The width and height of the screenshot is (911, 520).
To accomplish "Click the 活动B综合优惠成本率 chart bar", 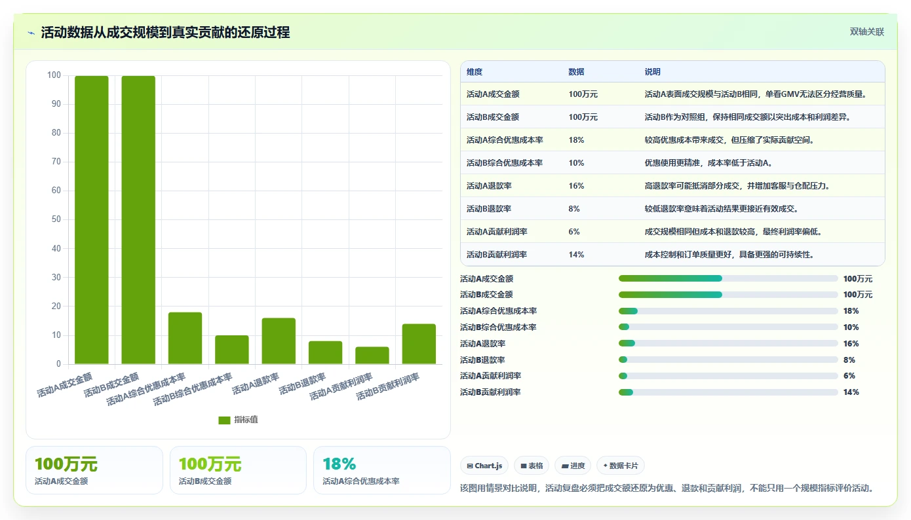I will (232, 350).
